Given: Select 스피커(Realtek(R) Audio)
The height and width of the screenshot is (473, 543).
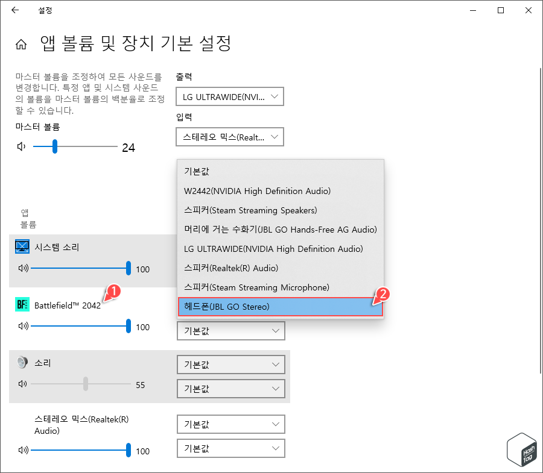Looking at the screenshot, I should point(280,268).
